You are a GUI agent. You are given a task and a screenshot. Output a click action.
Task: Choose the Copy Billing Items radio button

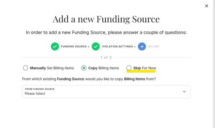point(84,68)
